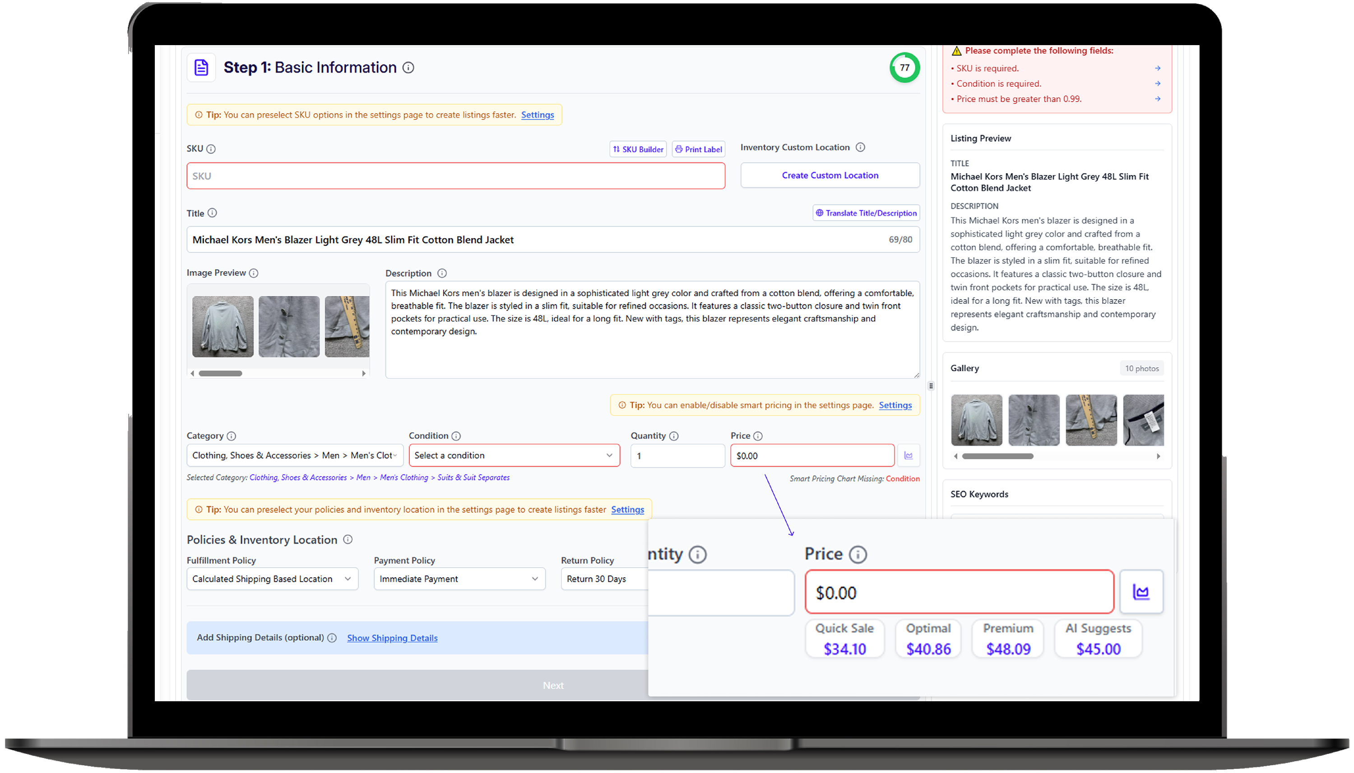Click the info icon next to SKU
1354x773 pixels.
211,149
